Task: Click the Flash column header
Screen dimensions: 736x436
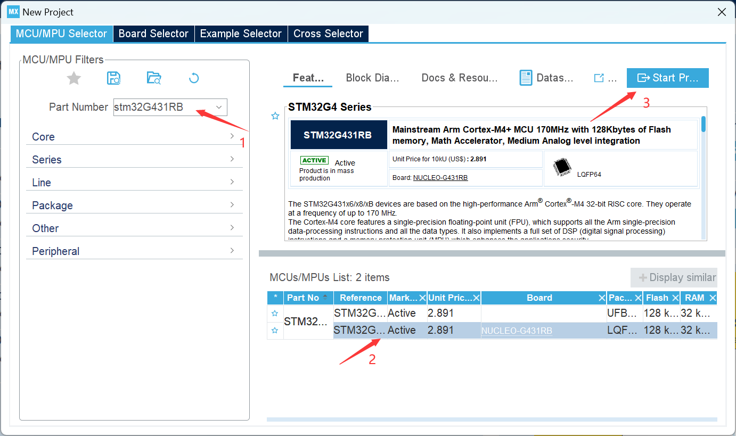Action: tap(657, 298)
